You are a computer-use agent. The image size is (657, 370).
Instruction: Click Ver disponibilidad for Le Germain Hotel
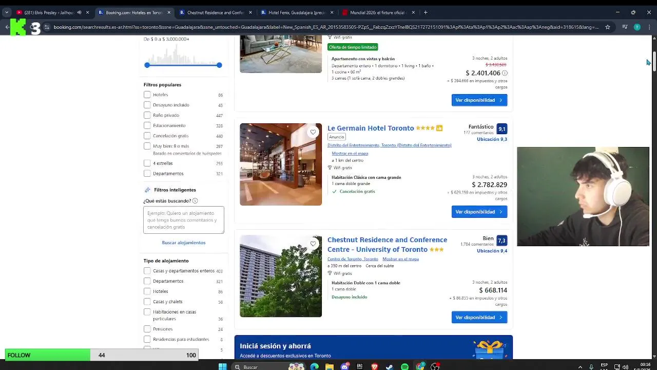(479, 212)
